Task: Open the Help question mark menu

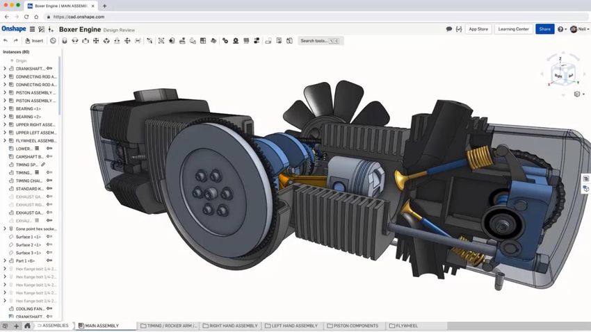Action: pyautogui.click(x=561, y=29)
